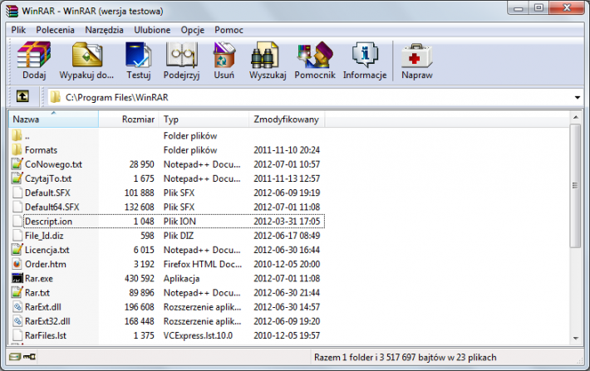Image resolution: width=590 pixels, height=371 pixels.
Task: Click the 430 592 size of Rar.exe
Action: point(140,279)
